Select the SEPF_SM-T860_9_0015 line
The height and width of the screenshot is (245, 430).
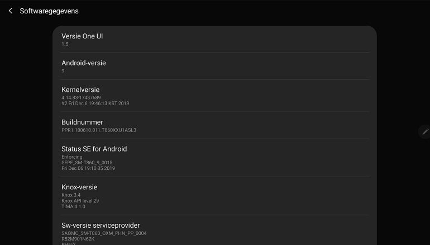[88, 163]
